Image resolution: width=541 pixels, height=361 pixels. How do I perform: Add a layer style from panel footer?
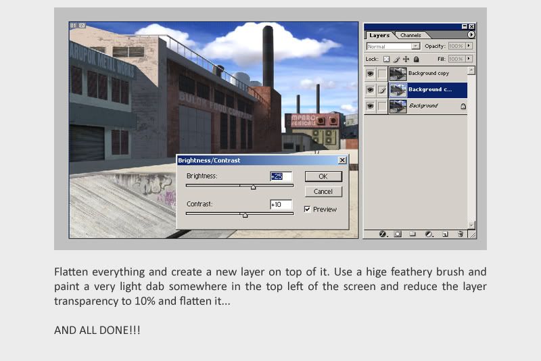382,234
